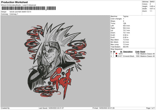Click the Code column header
The height and width of the screenshot is (110, 156).
(137, 52)
